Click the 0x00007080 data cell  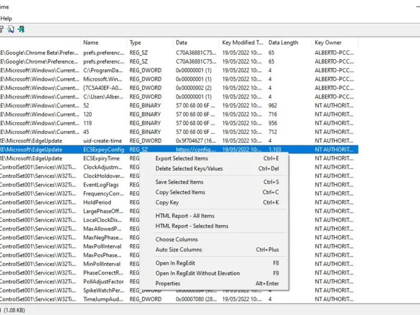[196, 299]
